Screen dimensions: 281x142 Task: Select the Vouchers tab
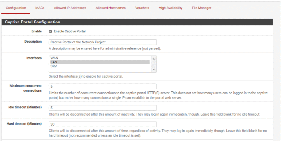pos(142,8)
